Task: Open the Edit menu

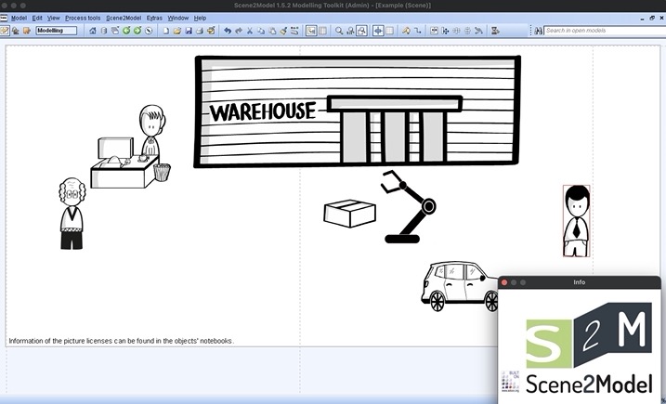Action: tap(37, 19)
